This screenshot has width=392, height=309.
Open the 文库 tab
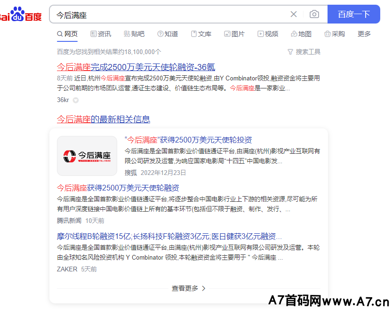(201, 34)
